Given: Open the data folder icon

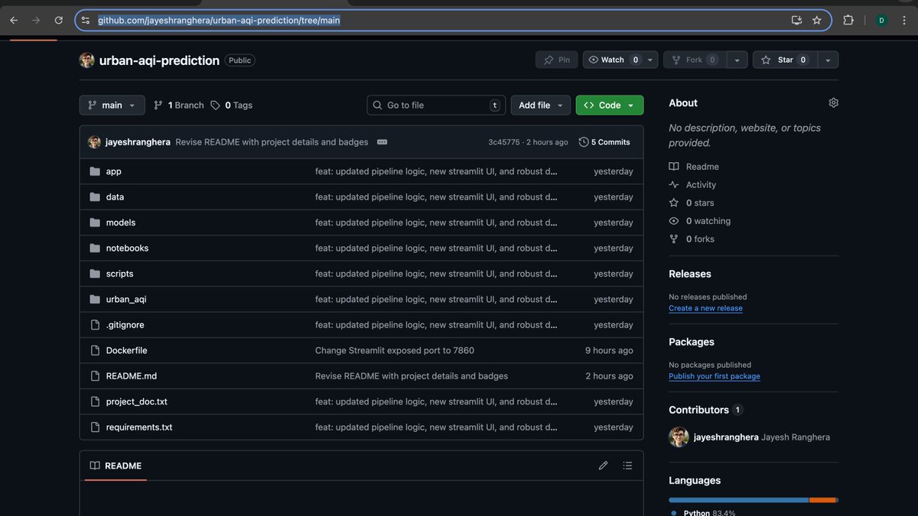Looking at the screenshot, I should tap(95, 197).
